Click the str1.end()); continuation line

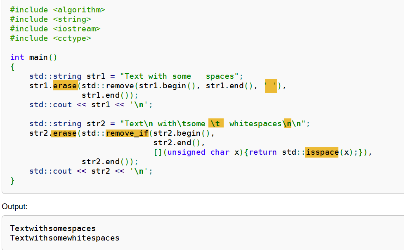pyautogui.click(x=110, y=95)
